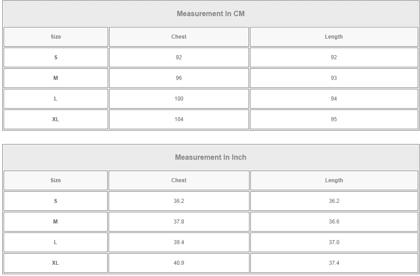
Task: Select the chest value 40.9 for size XL
Action: [179, 263]
